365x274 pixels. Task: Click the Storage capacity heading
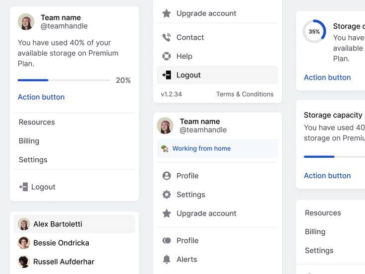(333, 115)
